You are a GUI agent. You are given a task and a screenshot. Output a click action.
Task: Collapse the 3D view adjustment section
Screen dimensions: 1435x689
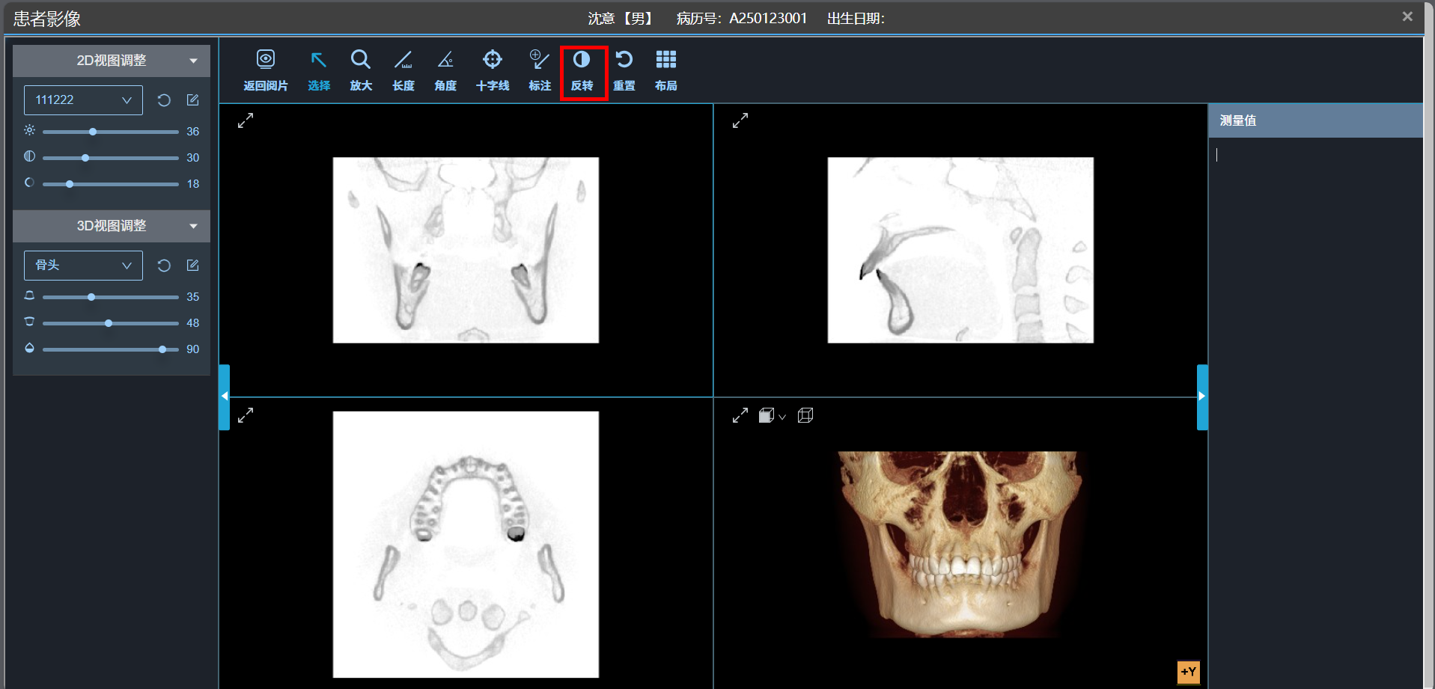(193, 226)
